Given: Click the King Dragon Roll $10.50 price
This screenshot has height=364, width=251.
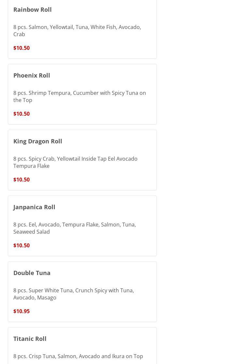Looking at the screenshot, I should (x=22, y=180).
